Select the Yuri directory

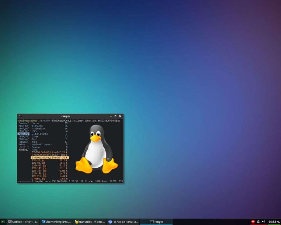point(50,142)
